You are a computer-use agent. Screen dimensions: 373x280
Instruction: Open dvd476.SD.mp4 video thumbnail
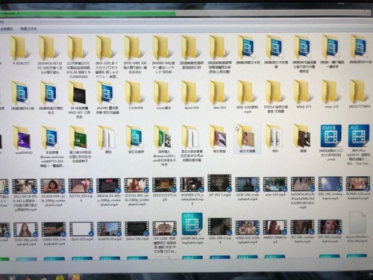tap(109, 229)
